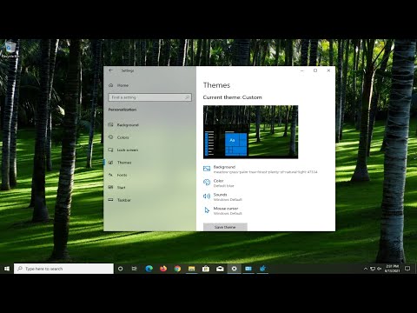Viewport: 417px width, 313px height.
Task: Click the magnifier icon in Find a setting
Action: click(x=187, y=97)
